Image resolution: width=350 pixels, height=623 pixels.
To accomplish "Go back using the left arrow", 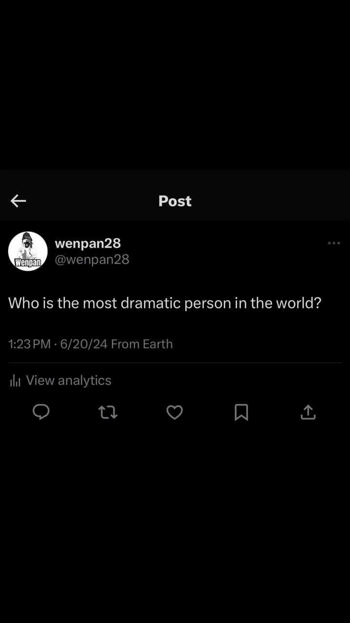I will [x=18, y=201].
